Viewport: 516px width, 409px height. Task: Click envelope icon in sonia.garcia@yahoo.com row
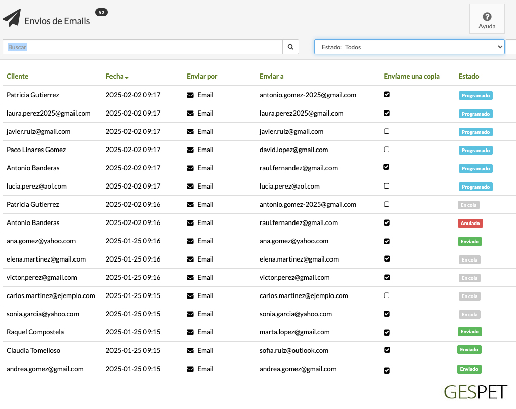click(x=190, y=314)
